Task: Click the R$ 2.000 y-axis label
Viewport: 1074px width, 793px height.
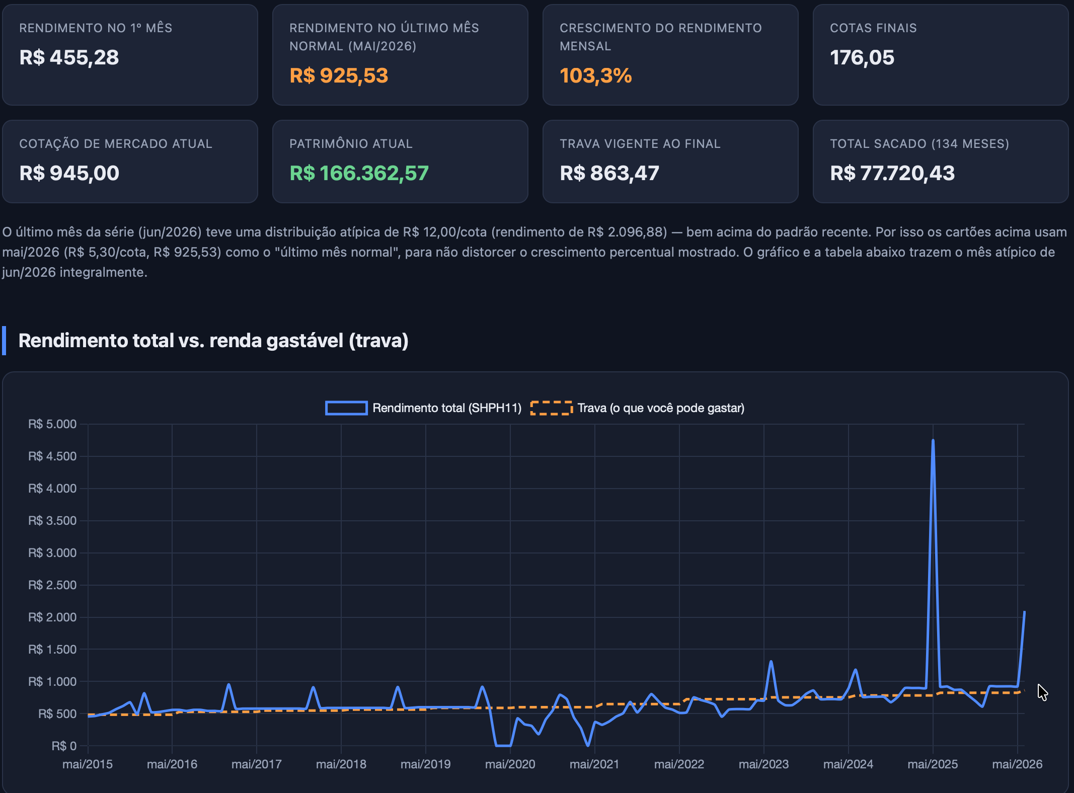Action: [x=52, y=617]
